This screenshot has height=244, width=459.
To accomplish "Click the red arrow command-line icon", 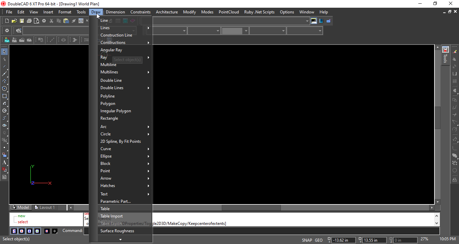I will pyautogui.click(x=22, y=231).
